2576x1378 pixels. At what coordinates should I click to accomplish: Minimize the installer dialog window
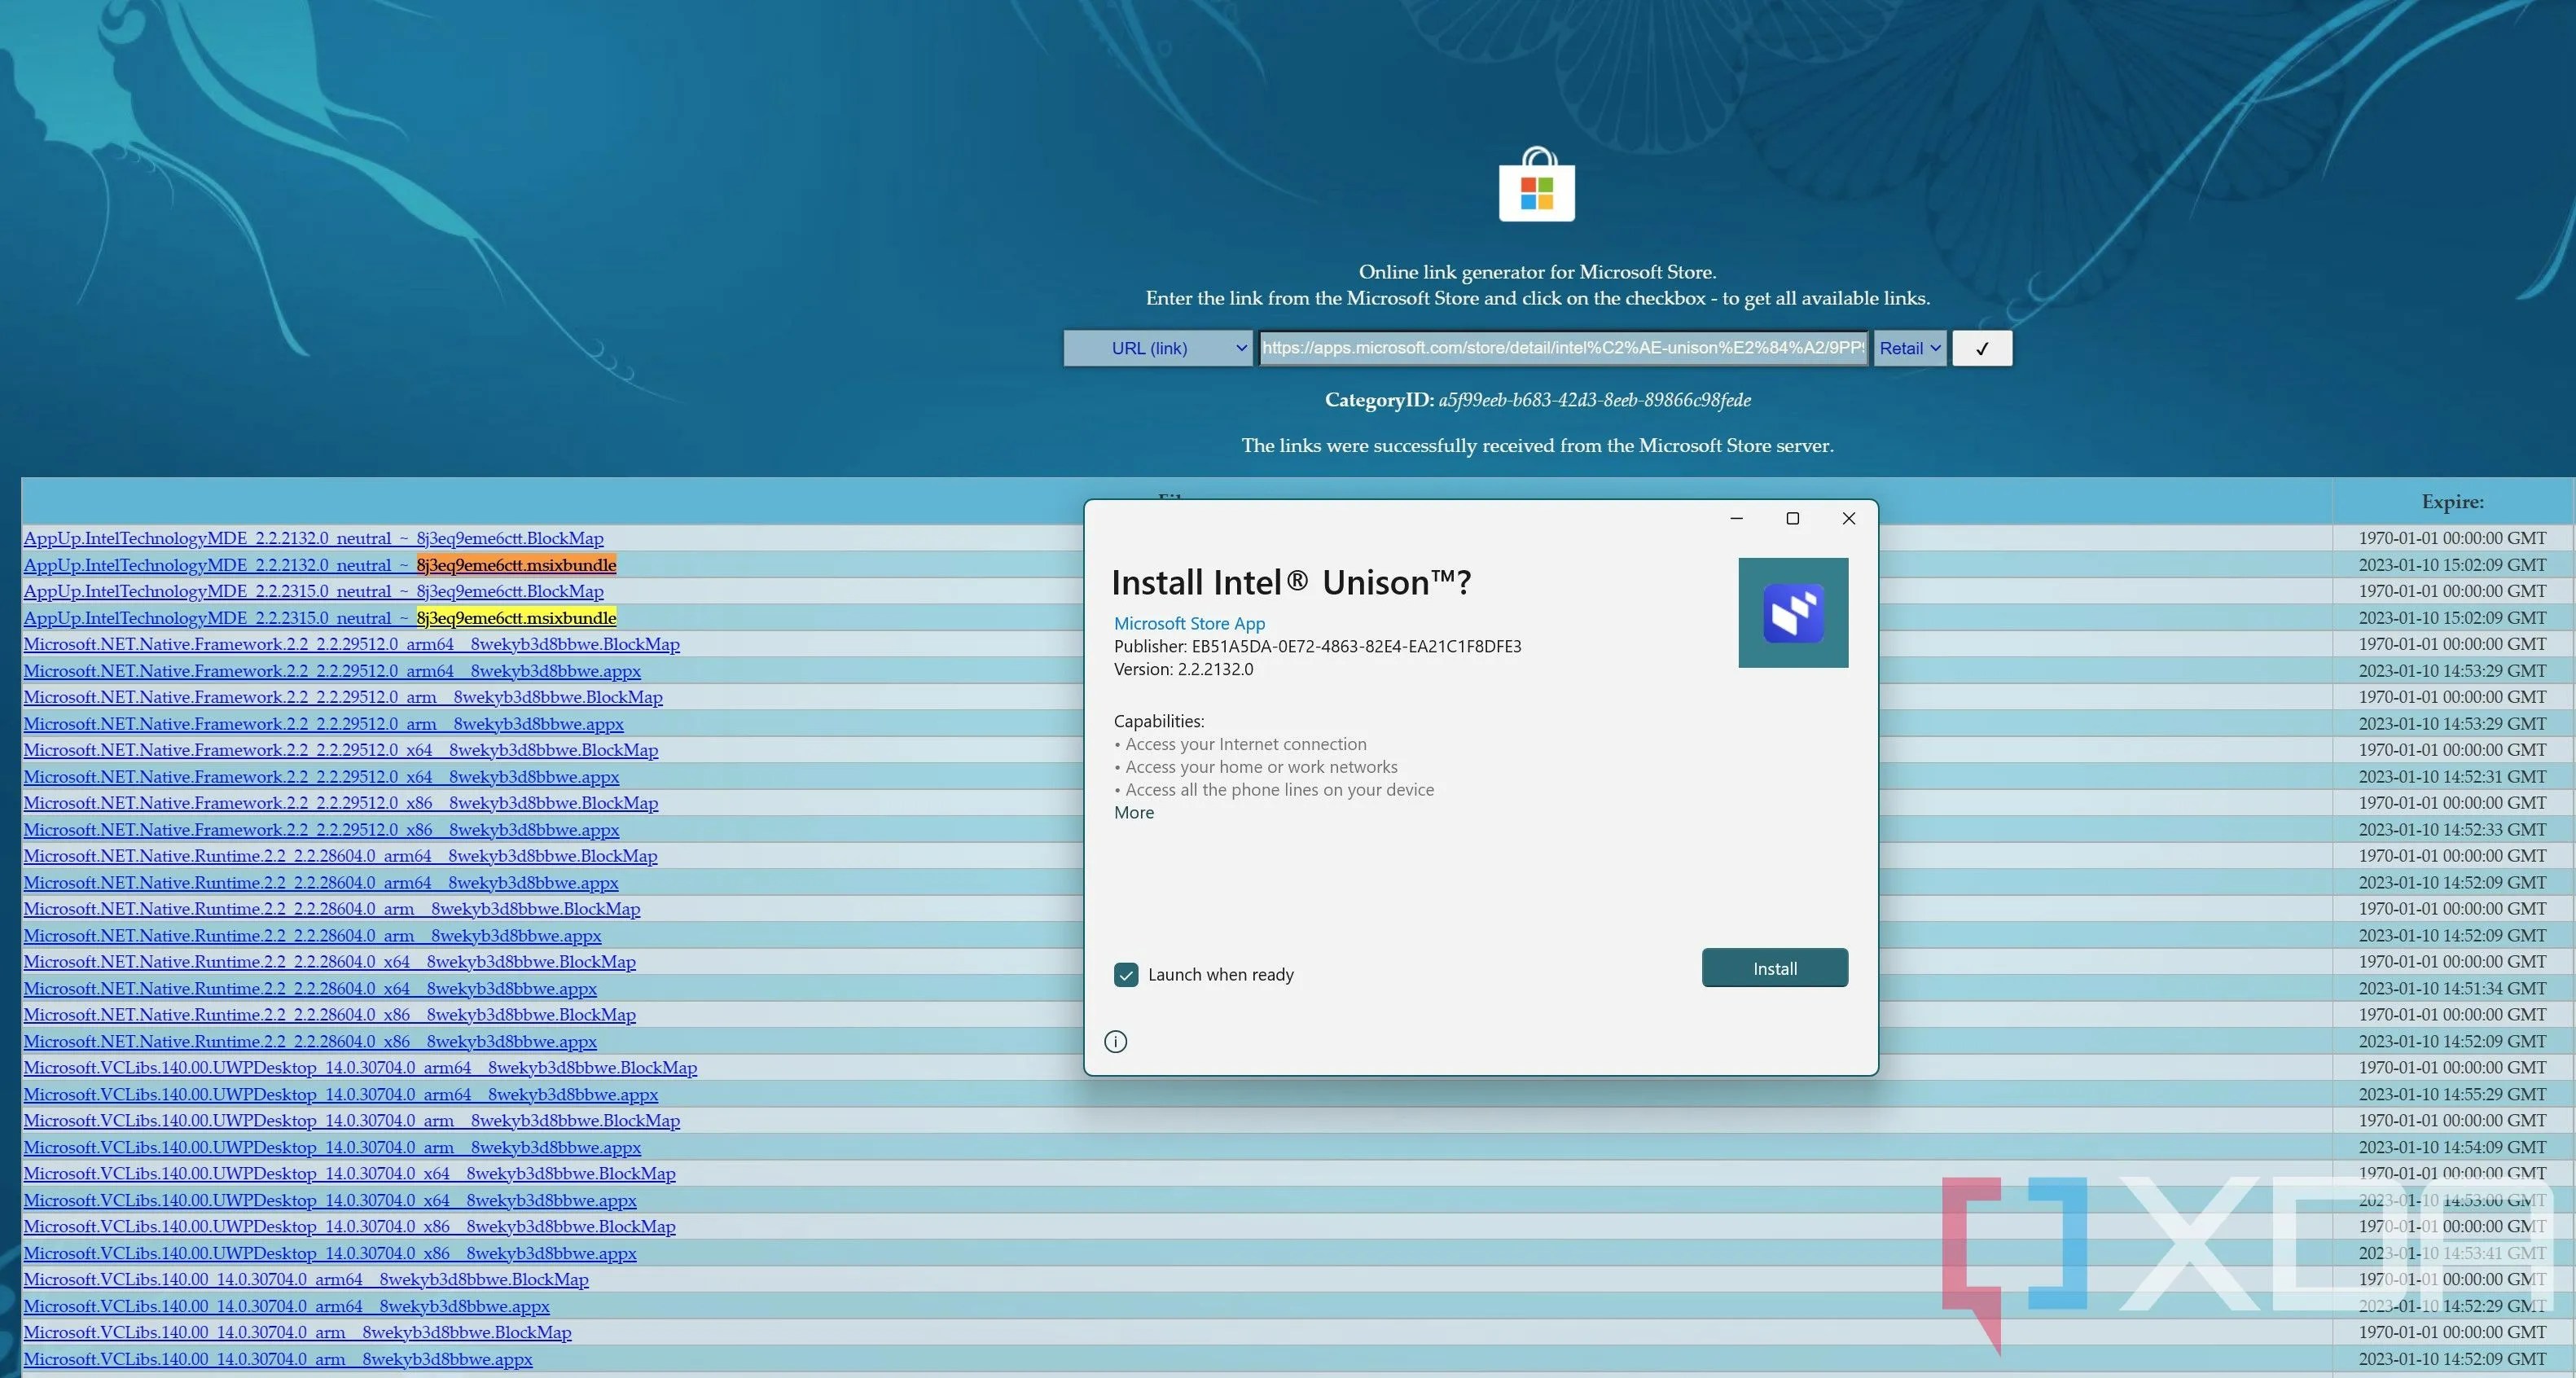pos(1736,518)
